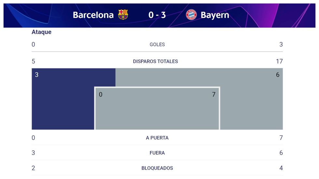Click Bayern's goals value 3 in GOLES row
Viewport: 319px width, 179px height.
click(281, 45)
